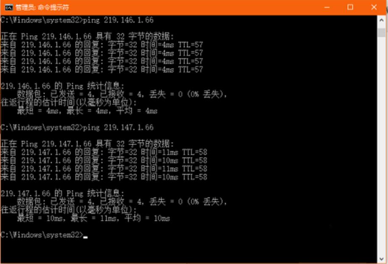The image size is (388, 264).
Task: Click the first command line ping 219.146.1.66
Action: pyautogui.click(x=77, y=20)
